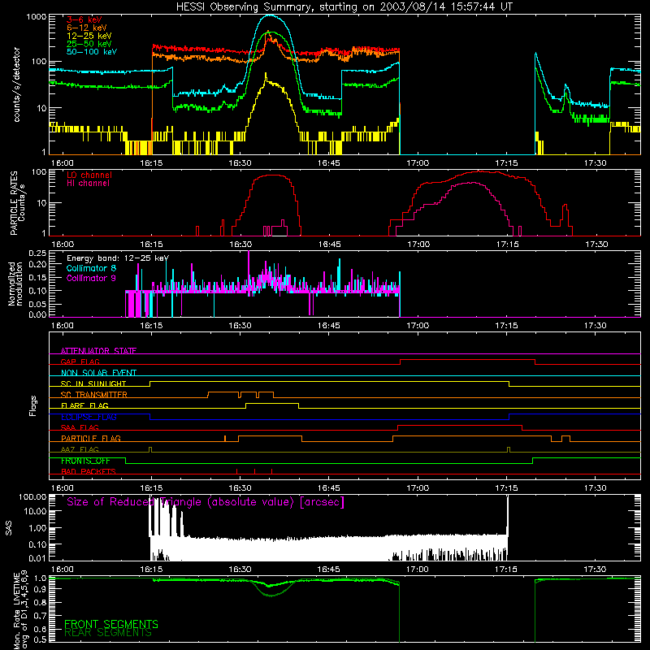Select the 3-6 keV legend label

click(84, 19)
